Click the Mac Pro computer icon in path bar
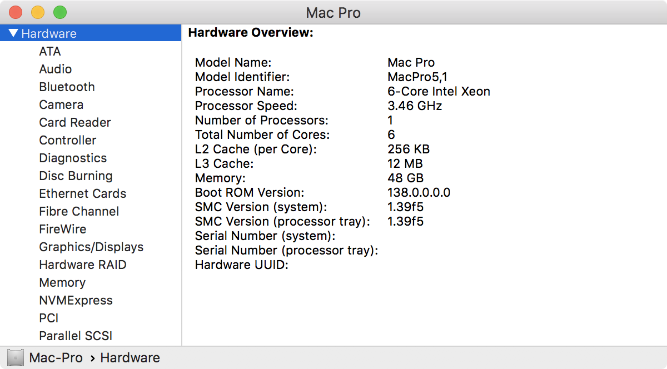This screenshot has width=667, height=369. (x=16, y=357)
